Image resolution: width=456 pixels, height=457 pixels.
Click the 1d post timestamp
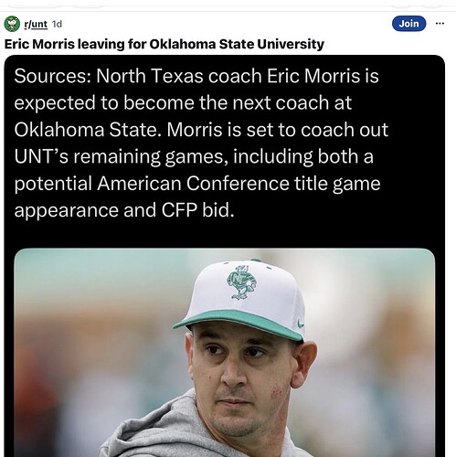pyautogui.click(x=57, y=24)
